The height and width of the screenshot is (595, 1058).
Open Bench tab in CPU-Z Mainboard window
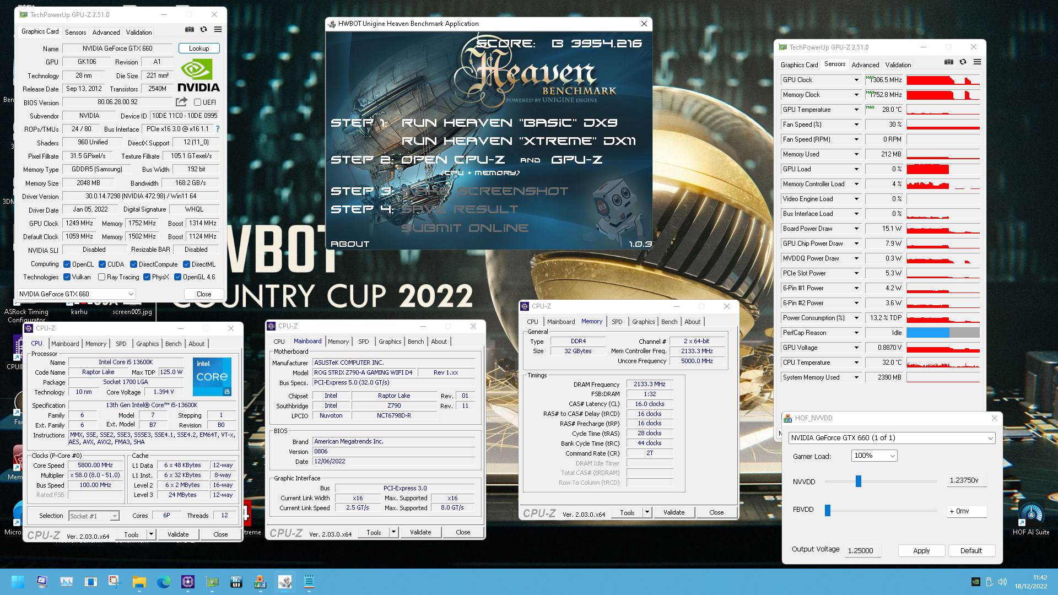coord(415,342)
